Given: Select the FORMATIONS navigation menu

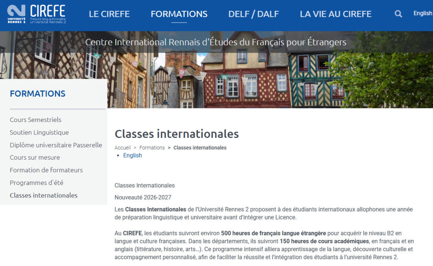Looking at the screenshot, I should pos(179,14).
